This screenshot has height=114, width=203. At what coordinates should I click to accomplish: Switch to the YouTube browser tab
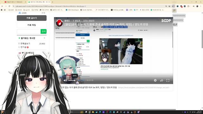[15, 2]
